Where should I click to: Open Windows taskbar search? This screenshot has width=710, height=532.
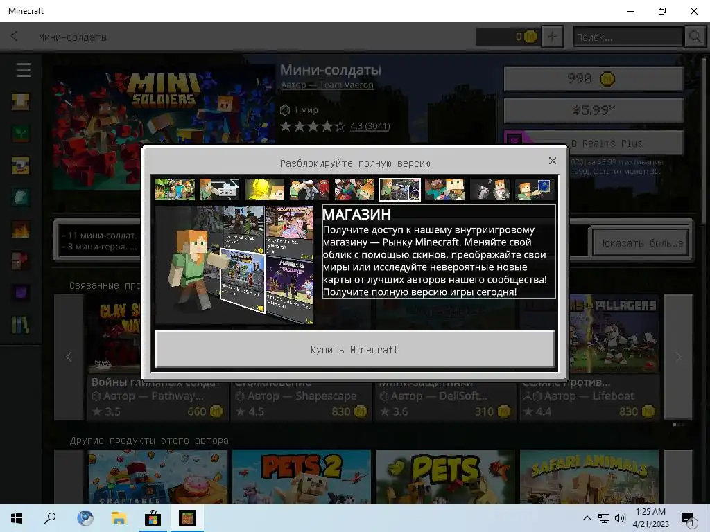pos(50,518)
